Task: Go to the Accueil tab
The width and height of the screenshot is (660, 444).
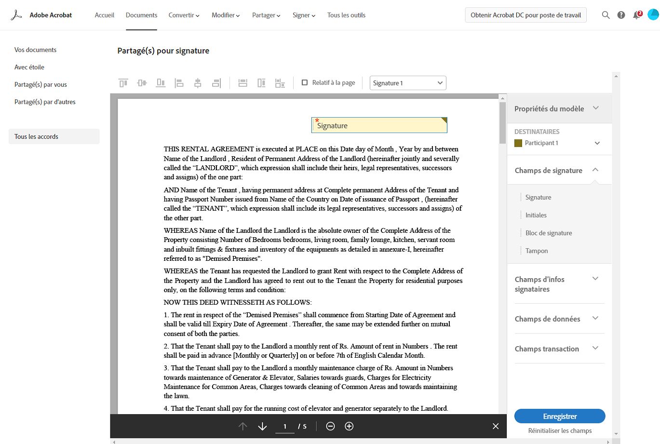Action: click(105, 15)
